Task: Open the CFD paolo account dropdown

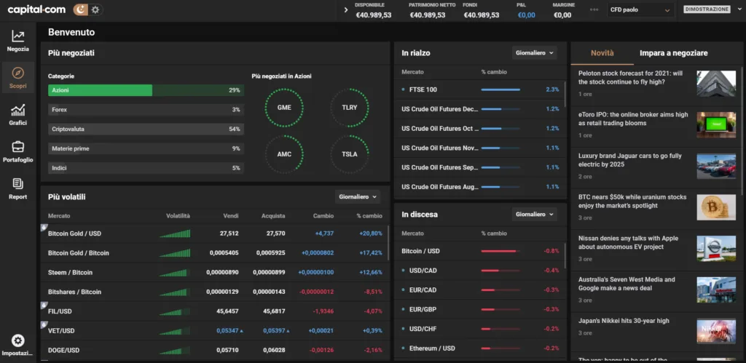Action: click(640, 9)
